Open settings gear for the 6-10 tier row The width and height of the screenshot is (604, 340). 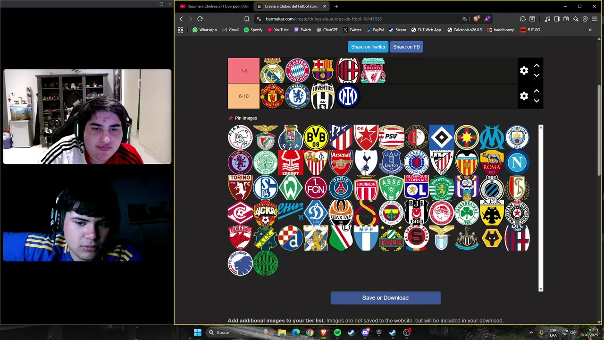(x=524, y=96)
